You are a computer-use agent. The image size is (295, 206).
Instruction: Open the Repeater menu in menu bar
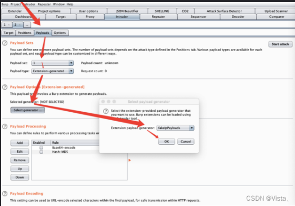pyautogui.click(x=44, y=4)
